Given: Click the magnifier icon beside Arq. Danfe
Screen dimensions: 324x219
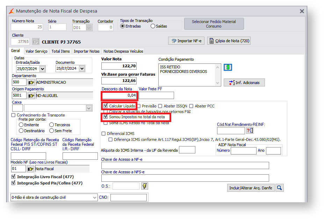Looking at the screenshot, I should pos(279,188).
